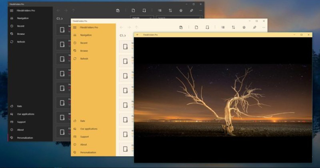Create new folder in light window toolbar
Viewport: 320px width, 168px height.
[207, 27]
